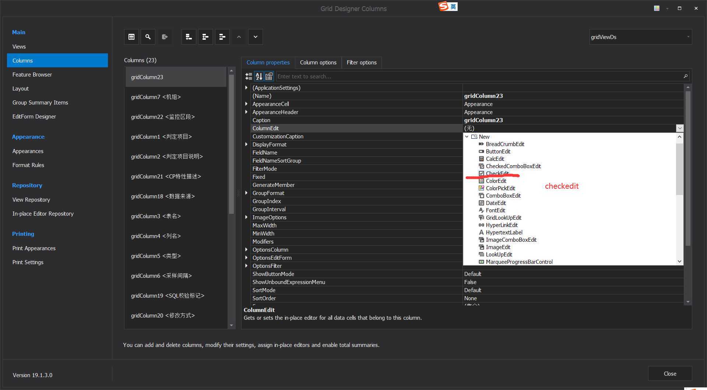Expand the OptionsFilter property
The height and width of the screenshot is (390, 707).
click(246, 266)
